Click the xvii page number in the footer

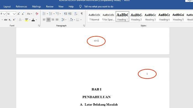pos(96,41)
